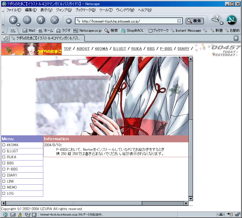The width and height of the screenshot is (242, 218).
Task: Open the ブックマーク folder dropdown
Action: [158, 31]
